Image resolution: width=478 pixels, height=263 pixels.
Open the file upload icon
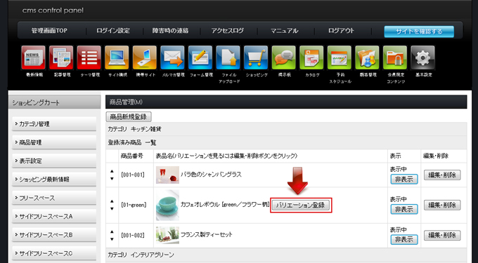coord(228,58)
